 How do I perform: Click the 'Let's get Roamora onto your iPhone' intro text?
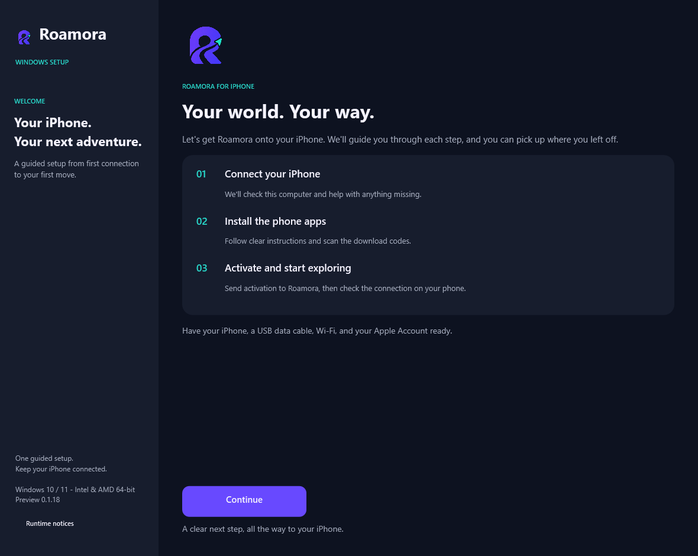pyautogui.click(x=400, y=140)
